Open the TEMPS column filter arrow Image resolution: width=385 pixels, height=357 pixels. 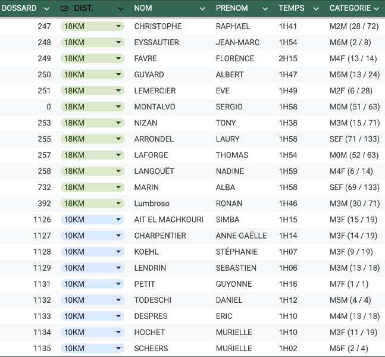tap(316, 9)
